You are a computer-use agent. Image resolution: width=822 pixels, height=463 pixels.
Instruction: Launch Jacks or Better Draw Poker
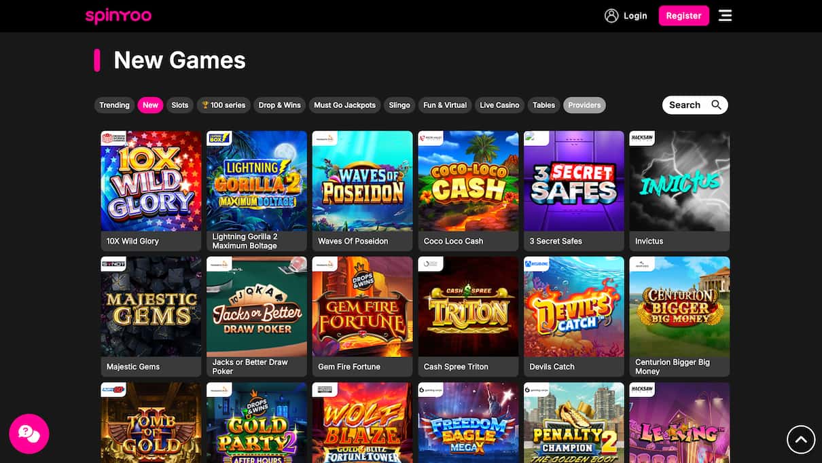click(257, 307)
